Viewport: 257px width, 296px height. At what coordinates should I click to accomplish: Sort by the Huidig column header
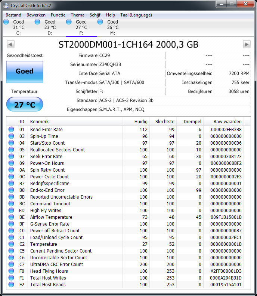pos(136,121)
